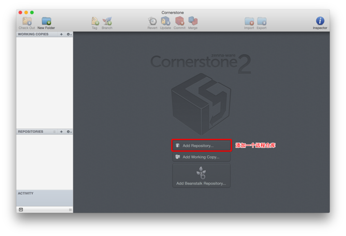Open the Working Copies gear dropdown

(x=69, y=34)
